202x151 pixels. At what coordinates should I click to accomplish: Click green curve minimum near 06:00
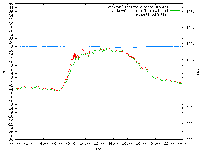tap(57, 92)
